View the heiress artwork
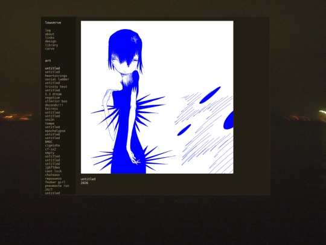The width and height of the screenshot is (326, 245). pos(51,109)
